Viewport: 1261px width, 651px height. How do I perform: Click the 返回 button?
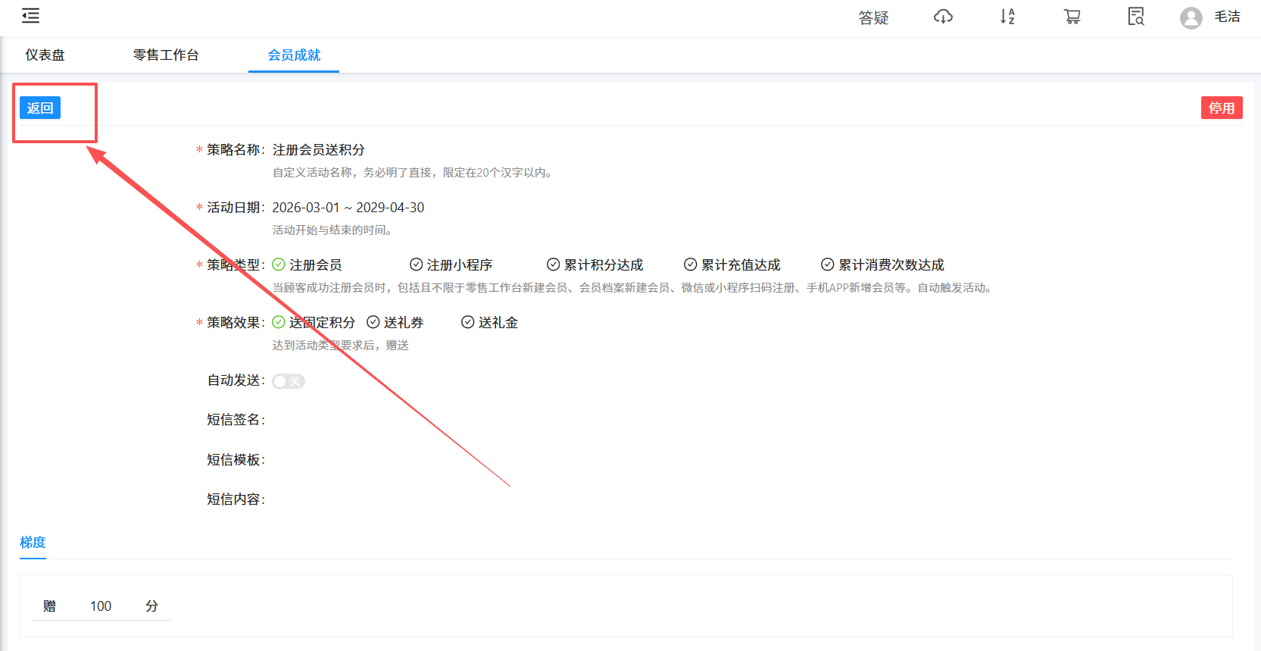point(40,108)
